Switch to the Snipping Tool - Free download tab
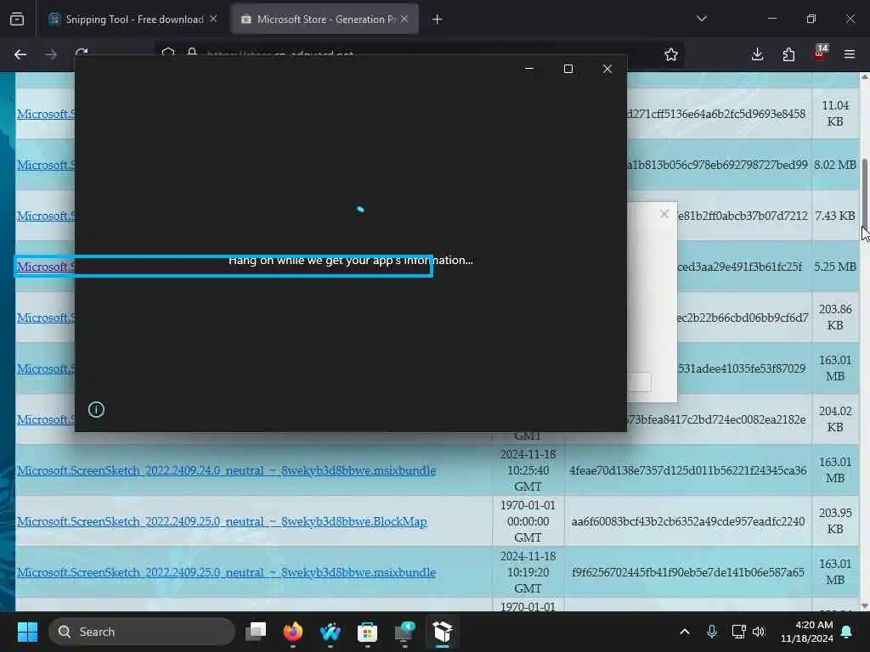This screenshot has height=652, width=870. [x=133, y=20]
